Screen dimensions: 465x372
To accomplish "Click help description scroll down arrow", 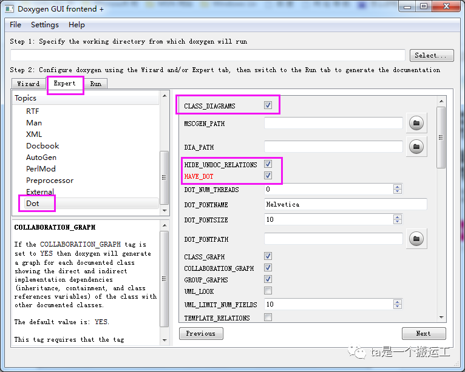I will 165,340.
